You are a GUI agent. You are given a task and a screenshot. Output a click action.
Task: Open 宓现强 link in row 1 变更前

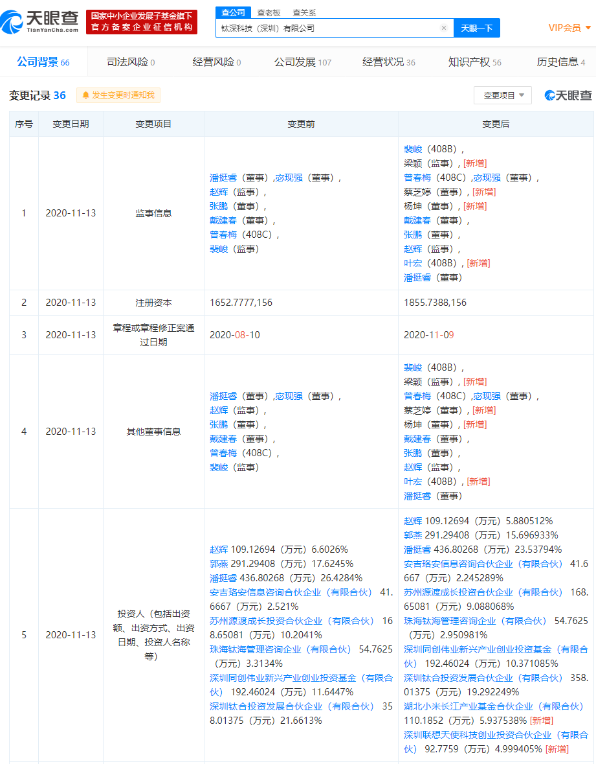pyautogui.click(x=289, y=178)
